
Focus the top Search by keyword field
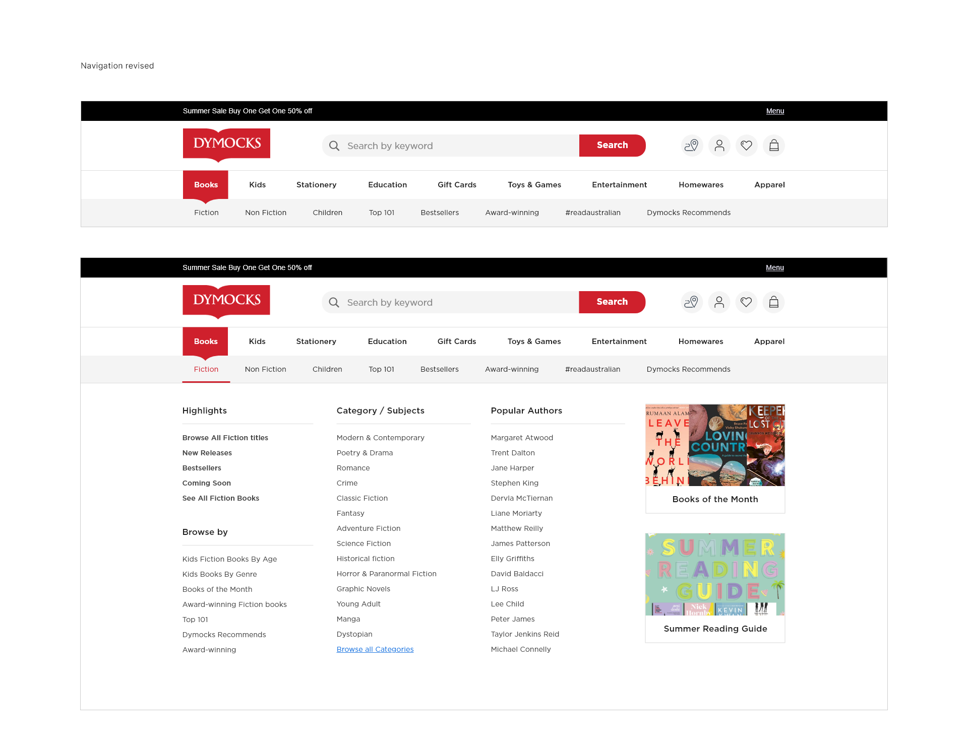pyautogui.click(x=450, y=146)
